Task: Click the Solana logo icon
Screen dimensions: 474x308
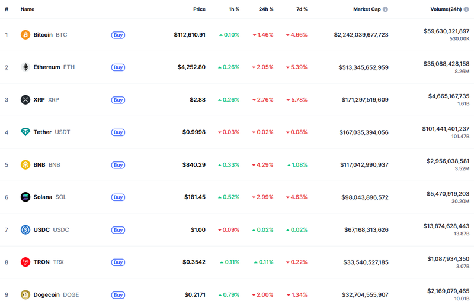Action: (x=25, y=197)
